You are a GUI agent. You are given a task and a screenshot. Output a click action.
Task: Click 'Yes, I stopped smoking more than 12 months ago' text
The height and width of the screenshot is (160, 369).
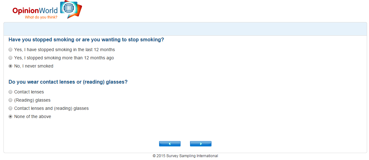[x=64, y=58]
